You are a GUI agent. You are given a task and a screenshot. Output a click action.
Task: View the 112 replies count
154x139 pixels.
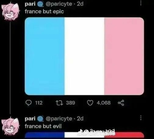39,103
